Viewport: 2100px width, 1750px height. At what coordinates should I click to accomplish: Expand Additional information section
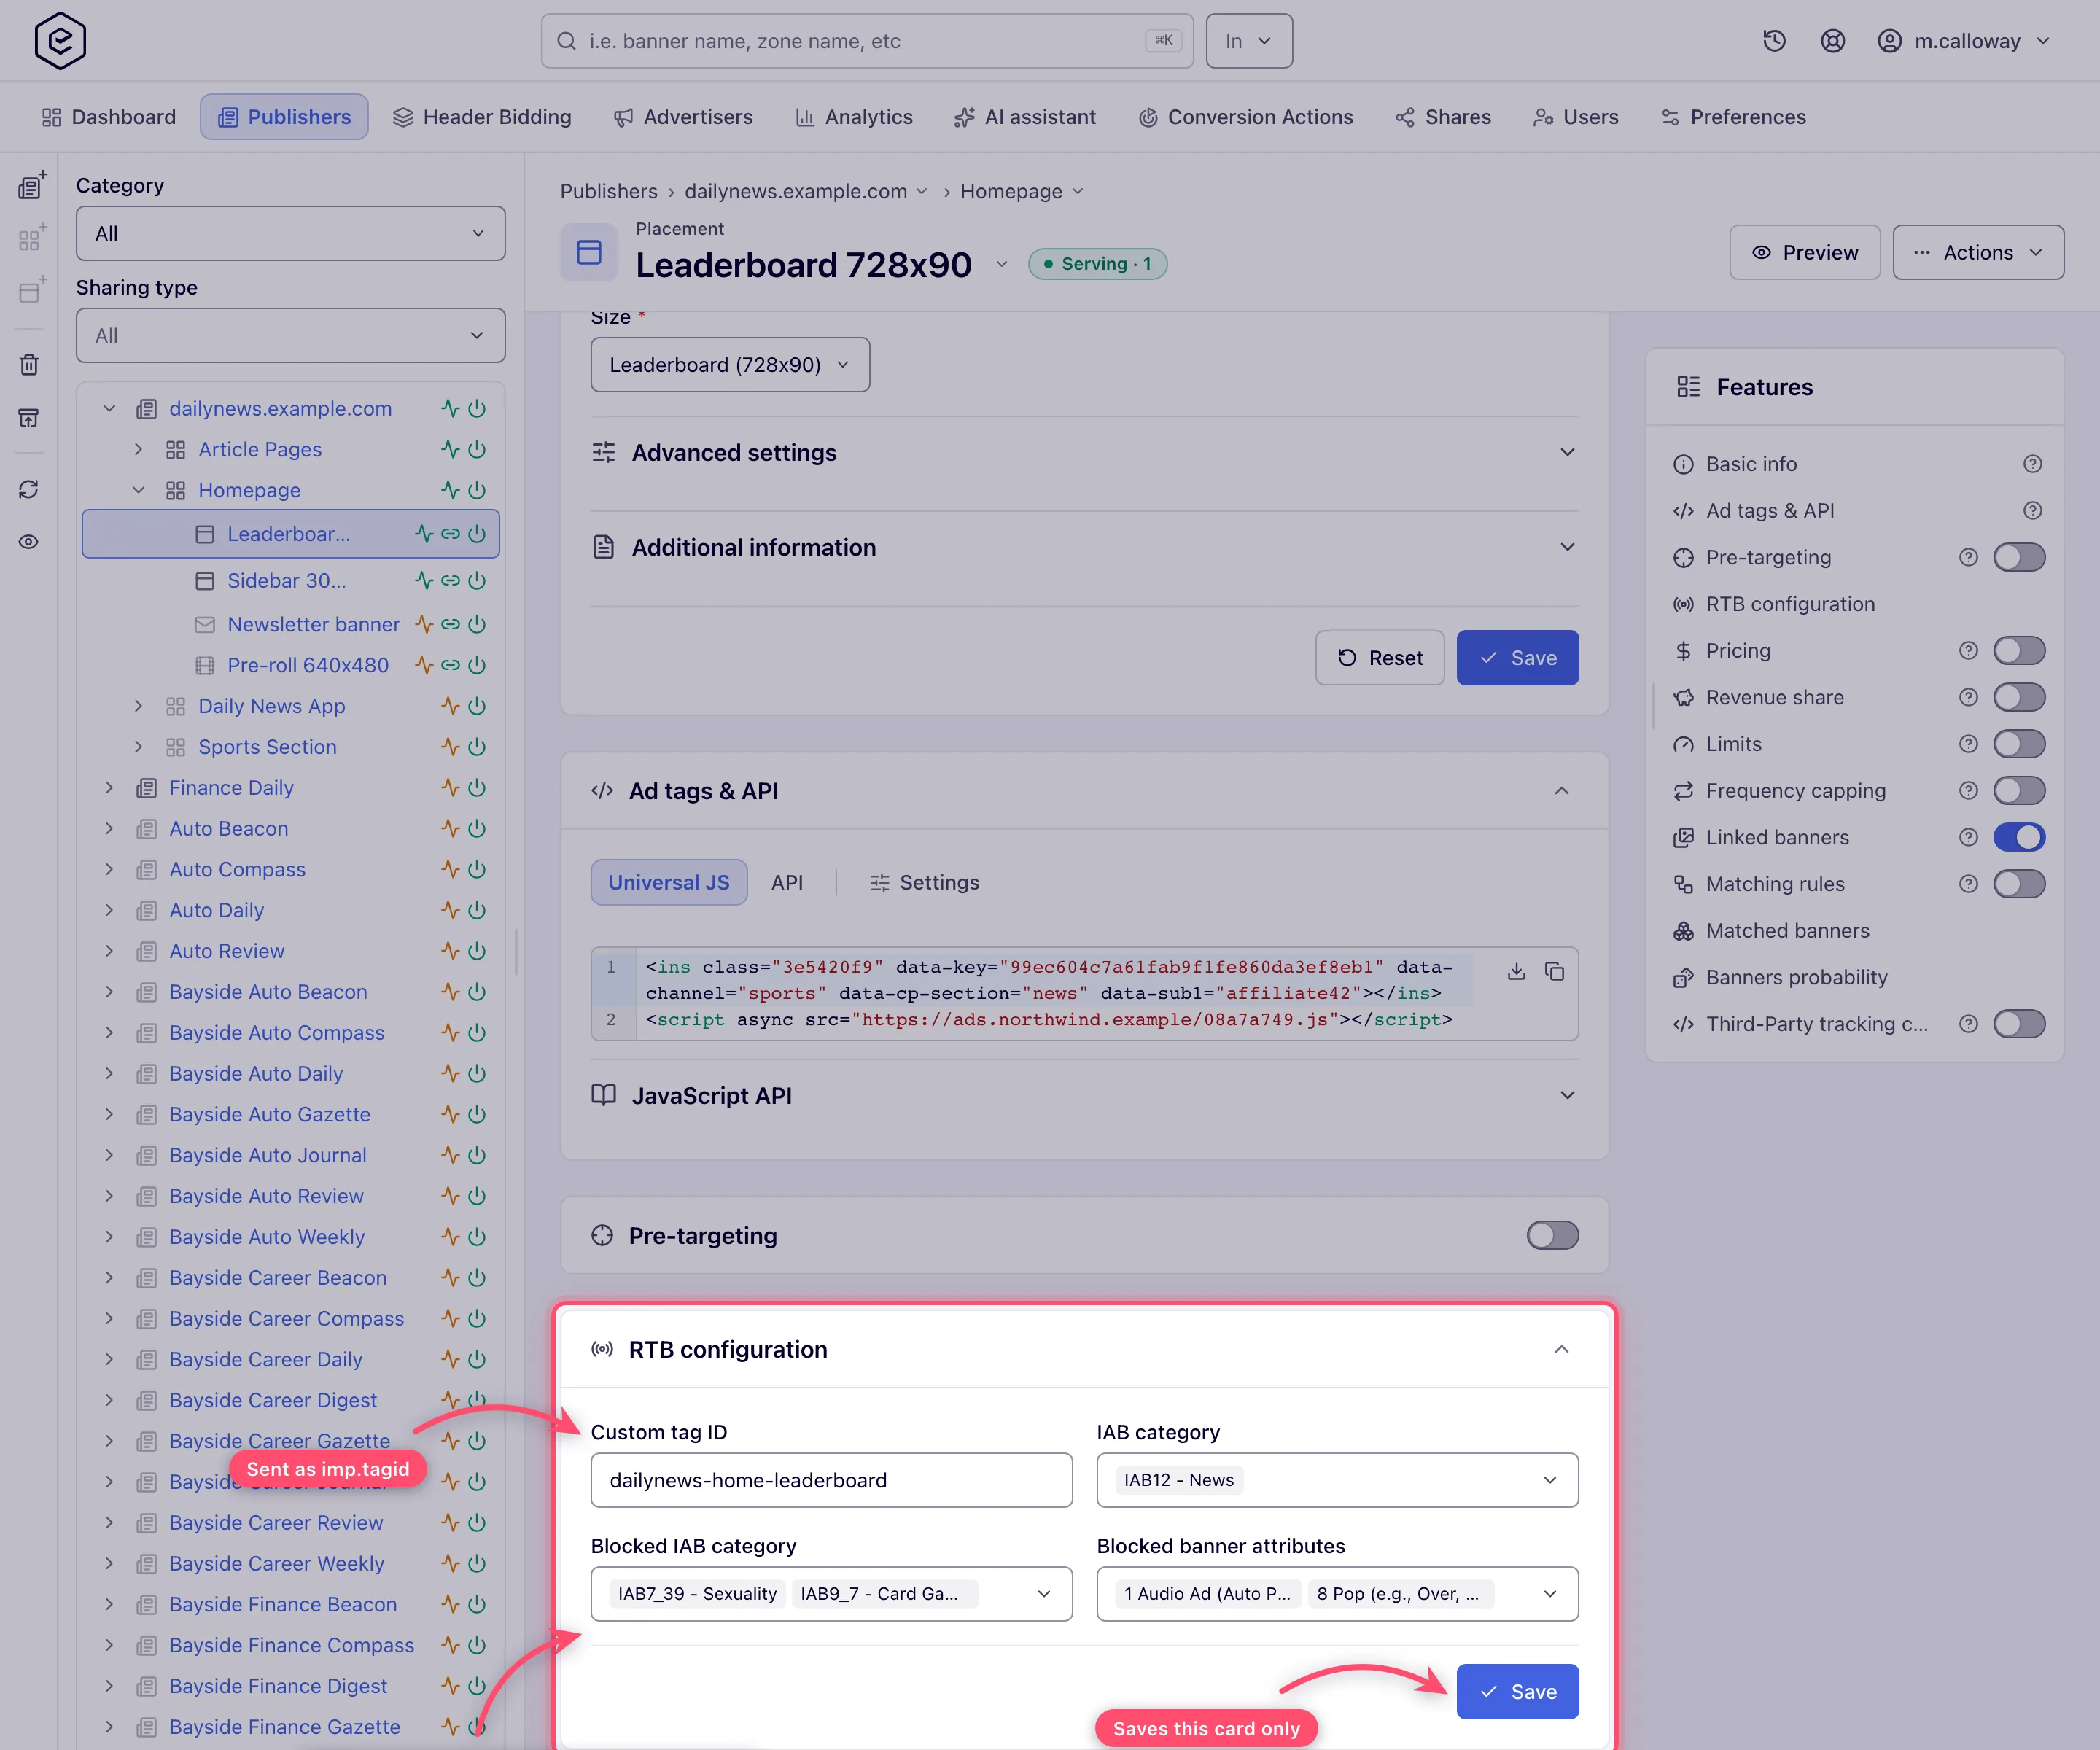(1084, 547)
